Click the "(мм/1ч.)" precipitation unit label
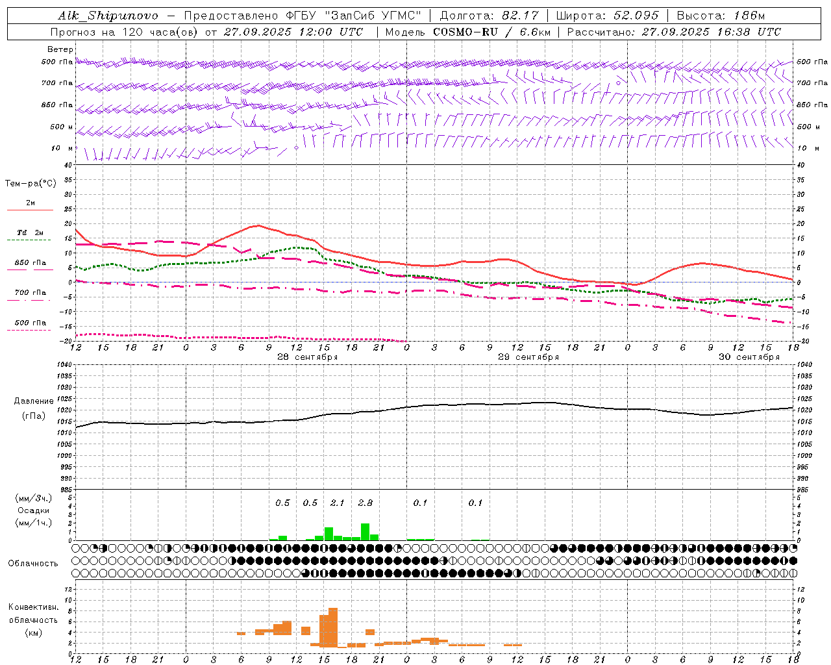The width and height of the screenshot is (831, 665). click(x=33, y=522)
